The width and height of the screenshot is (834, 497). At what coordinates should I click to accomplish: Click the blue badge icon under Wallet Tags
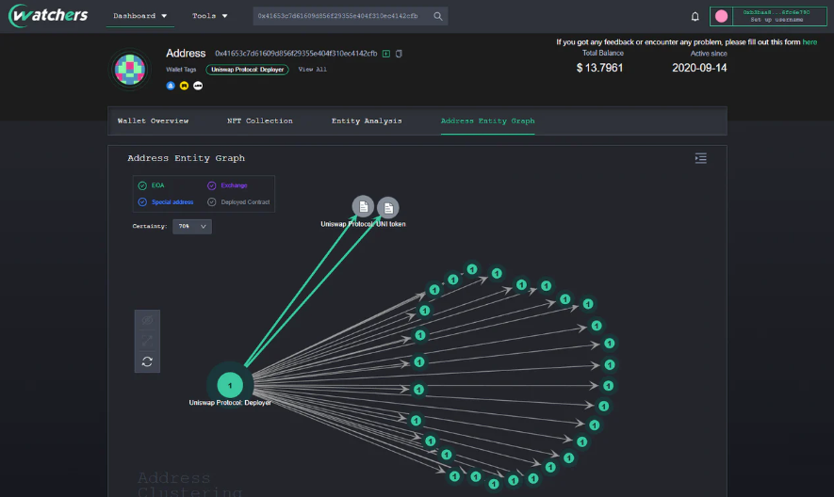click(171, 86)
